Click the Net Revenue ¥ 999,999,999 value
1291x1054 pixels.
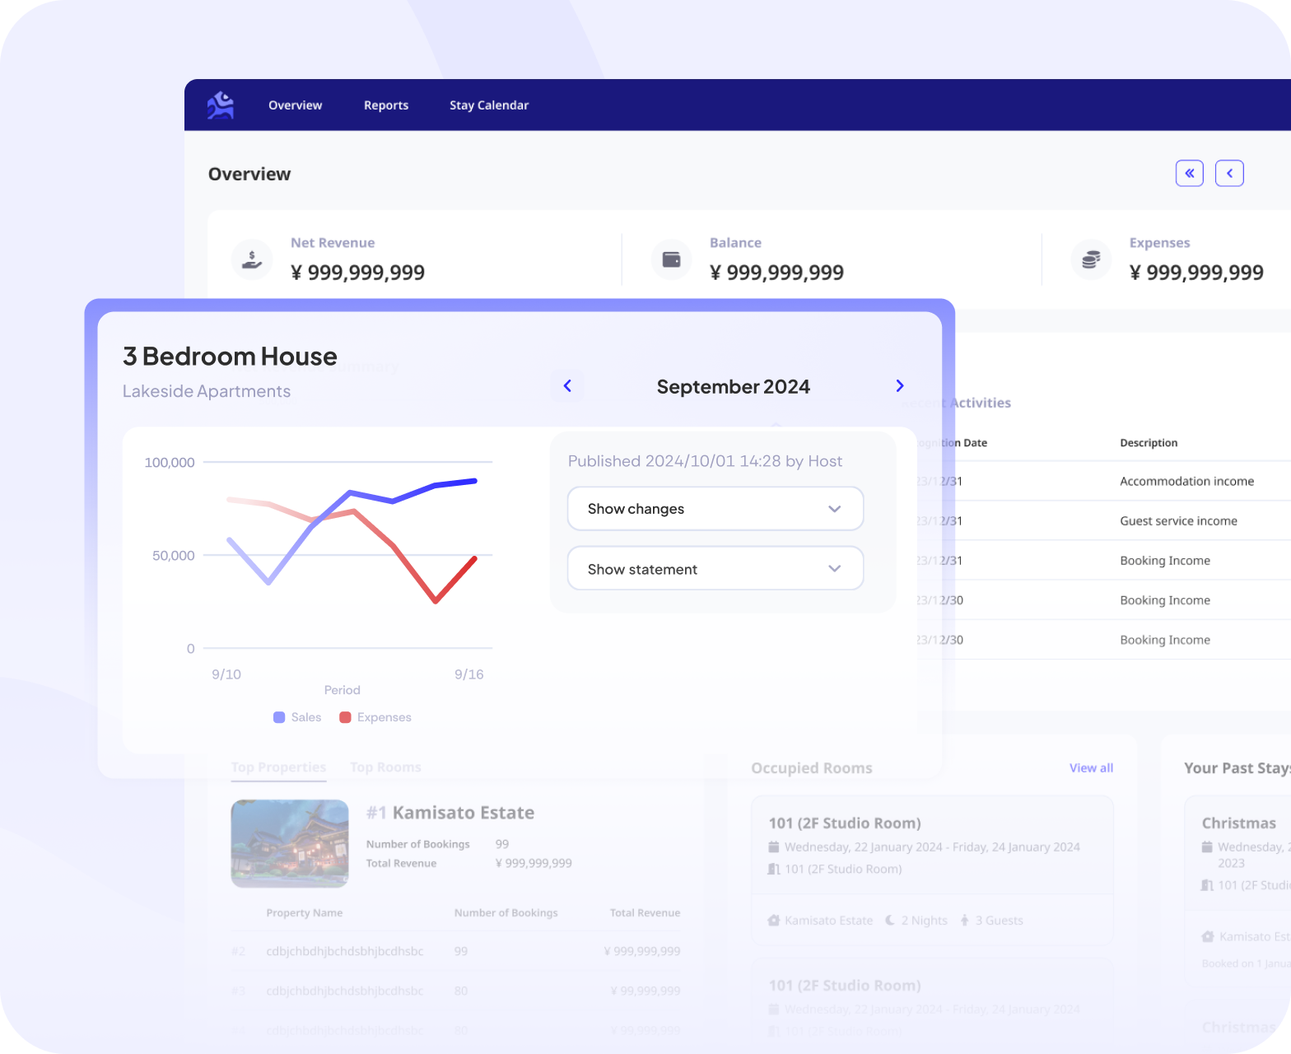pos(358,273)
